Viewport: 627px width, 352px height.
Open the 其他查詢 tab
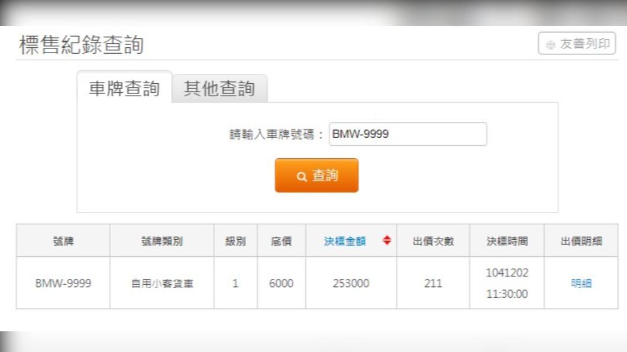(x=219, y=88)
